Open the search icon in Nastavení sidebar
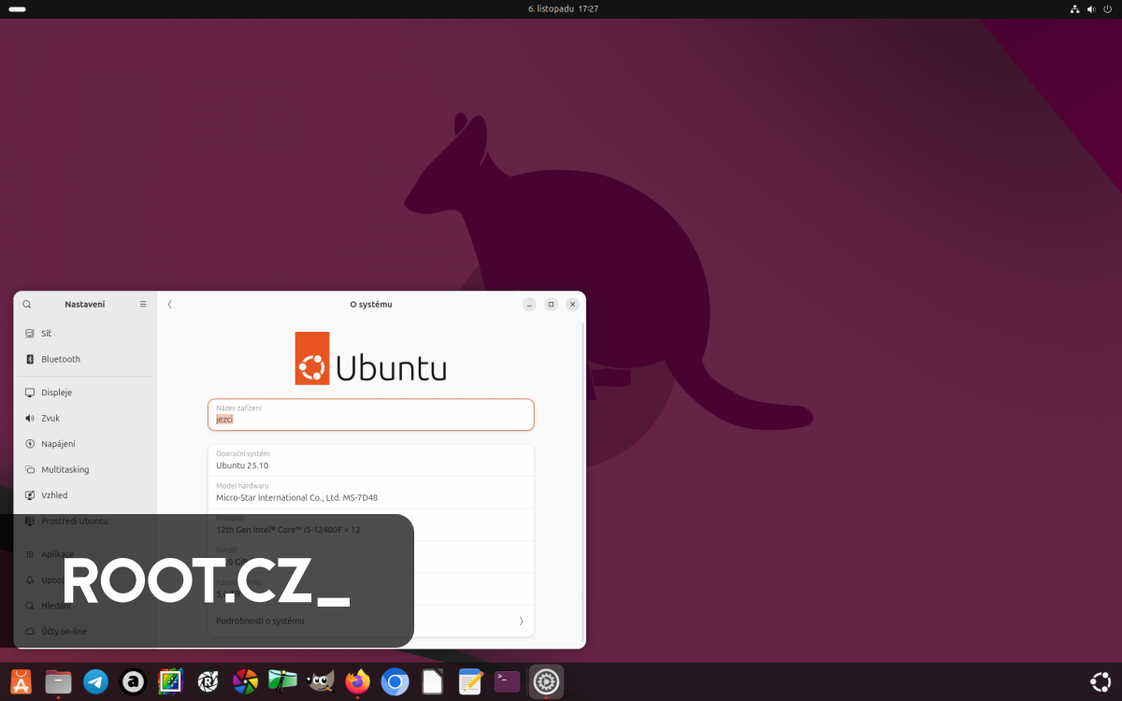The width and height of the screenshot is (1122, 701). 27,305
